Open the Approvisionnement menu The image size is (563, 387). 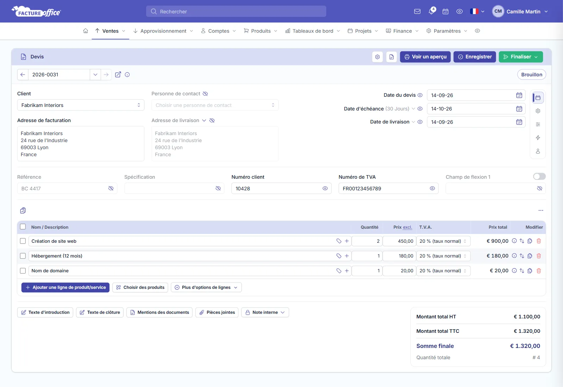[163, 31]
